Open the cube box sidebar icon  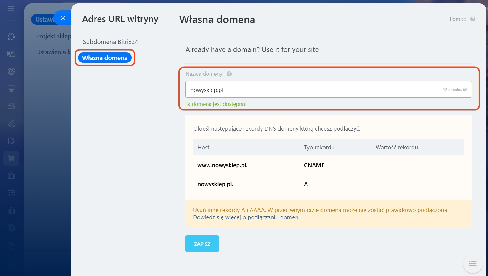point(11,246)
